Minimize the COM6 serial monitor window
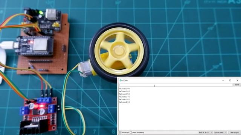This screenshot has width=241, height=135. click(x=223, y=80)
